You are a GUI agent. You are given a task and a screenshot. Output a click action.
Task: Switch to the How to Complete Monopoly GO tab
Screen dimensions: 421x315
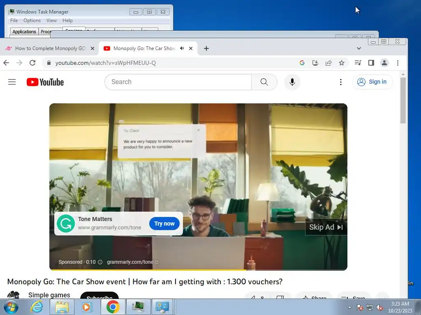point(50,48)
